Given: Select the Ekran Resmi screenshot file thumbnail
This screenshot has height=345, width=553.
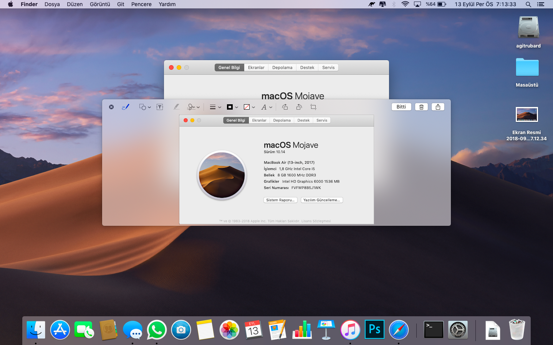Looking at the screenshot, I should coord(527,114).
